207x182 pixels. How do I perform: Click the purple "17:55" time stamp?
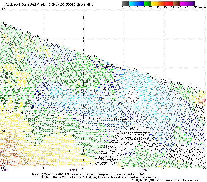pos(143,170)
